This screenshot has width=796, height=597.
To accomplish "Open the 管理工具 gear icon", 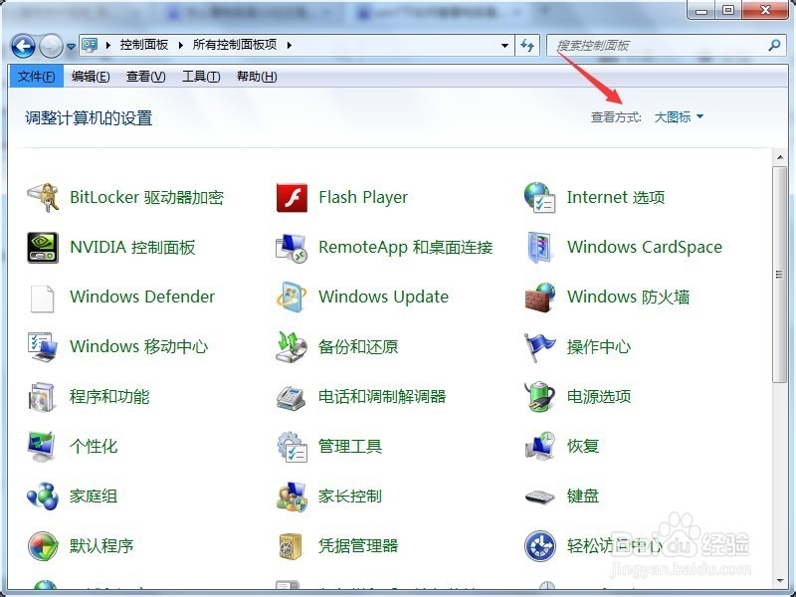I will point(292,446).
